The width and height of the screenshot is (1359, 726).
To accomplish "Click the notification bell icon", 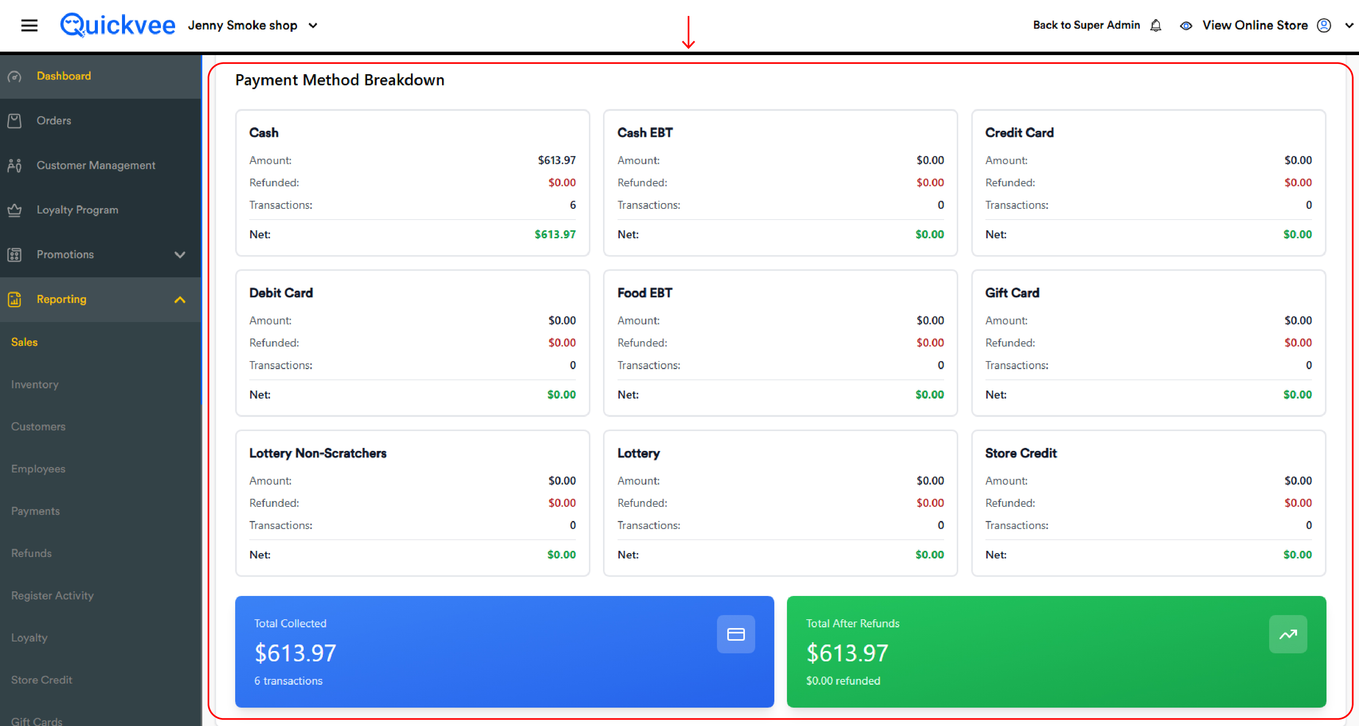I will pyautogui.click(x=1155, y=25).
